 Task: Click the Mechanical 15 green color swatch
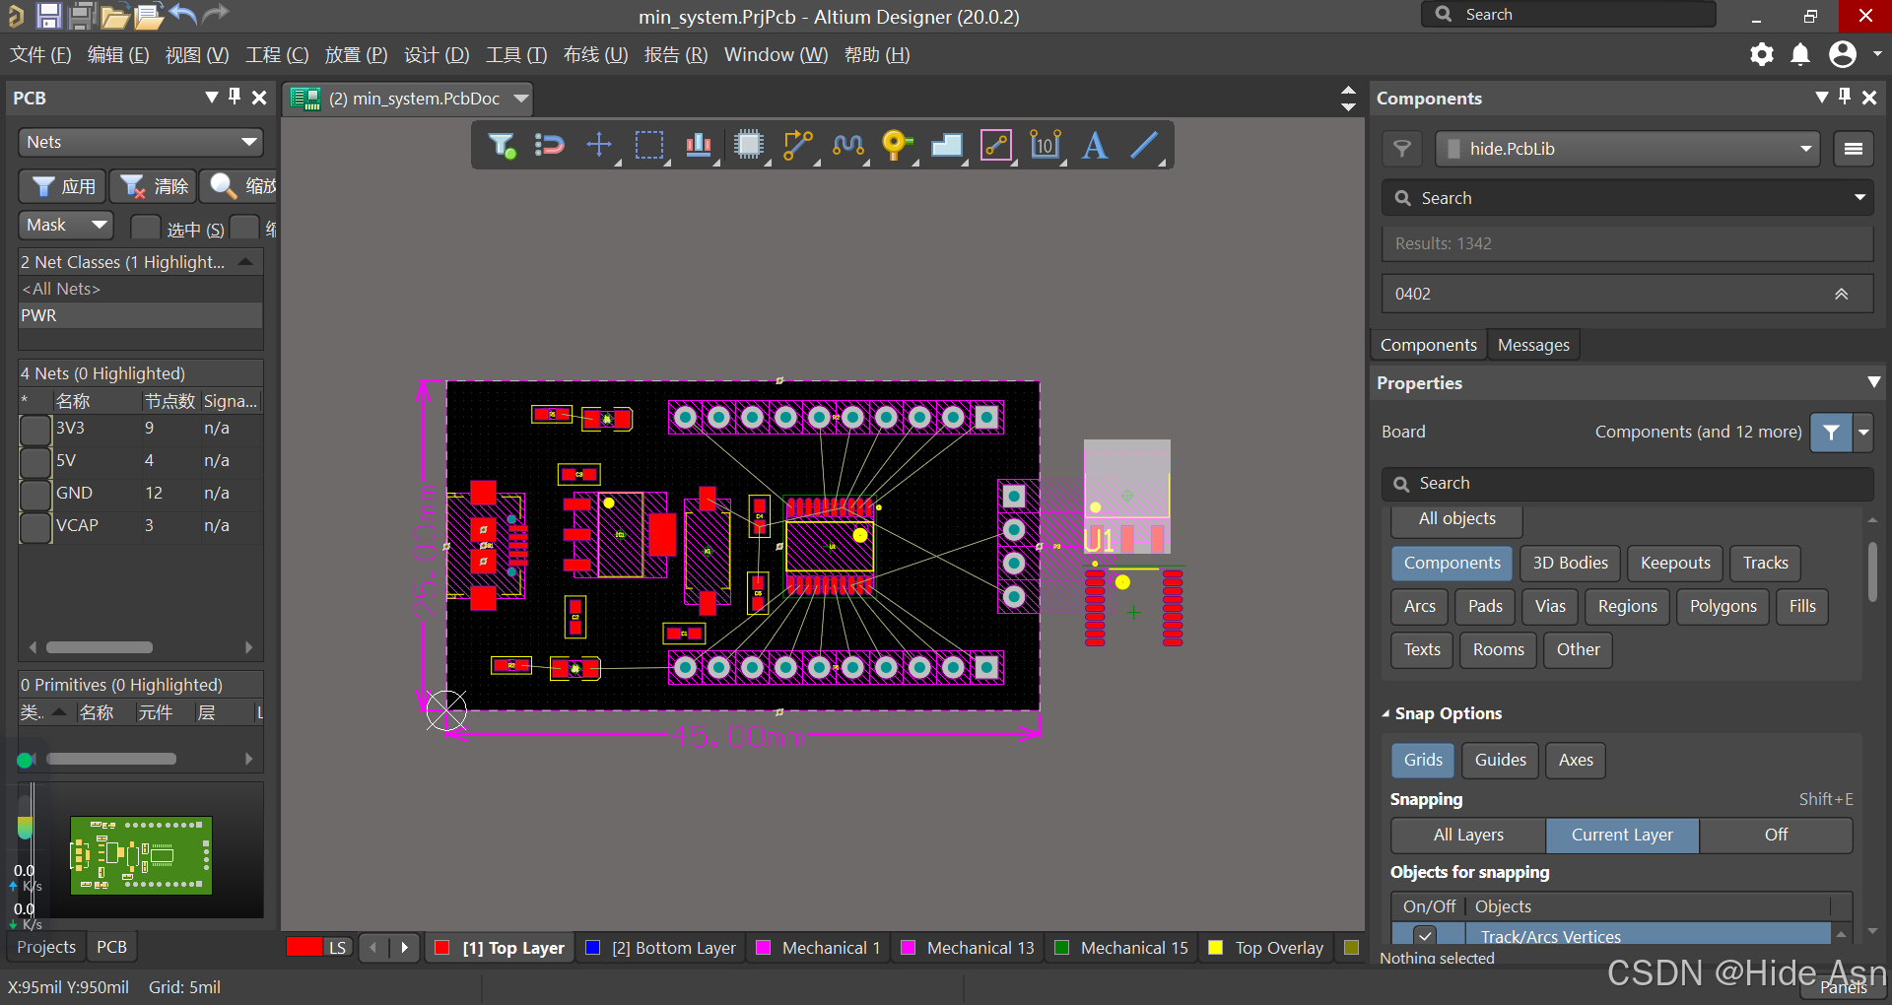(1062, 948)
